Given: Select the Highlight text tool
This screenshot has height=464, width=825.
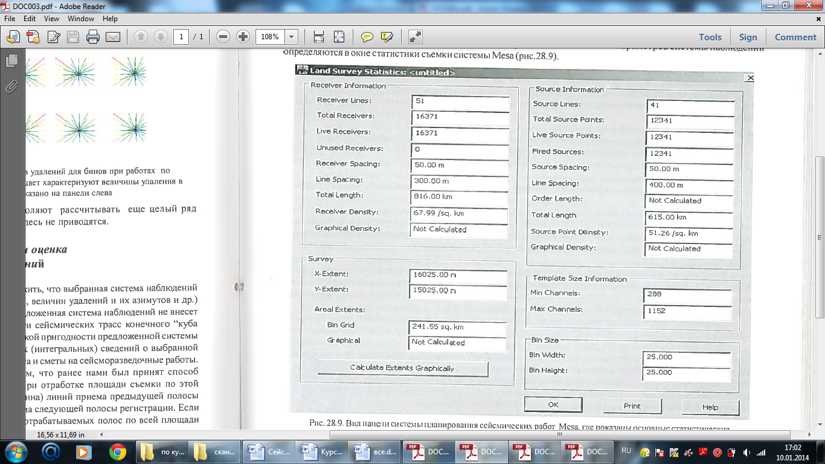Looking at the screenshot, I should coord(387,37).
